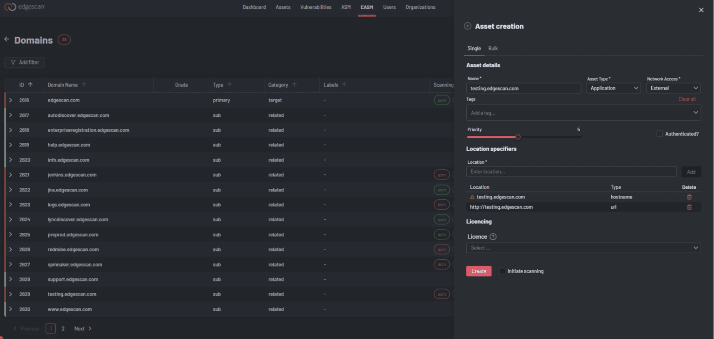Enable the Authenticated? checkbox
The width and height of the screenshot is (714, 339).
659,134
